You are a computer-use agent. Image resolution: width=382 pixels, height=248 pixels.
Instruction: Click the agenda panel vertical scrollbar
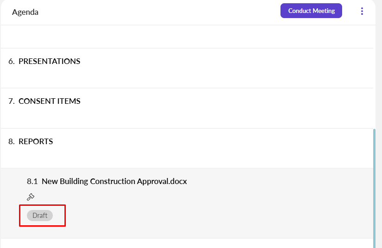click(374, 185)
